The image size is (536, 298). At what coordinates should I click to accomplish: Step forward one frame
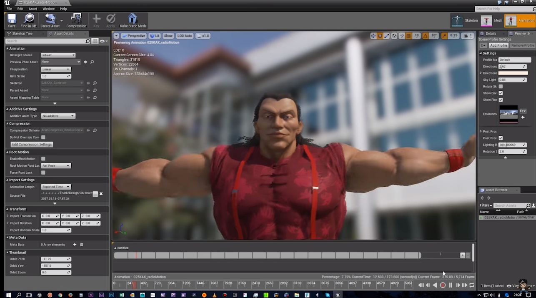458,285
